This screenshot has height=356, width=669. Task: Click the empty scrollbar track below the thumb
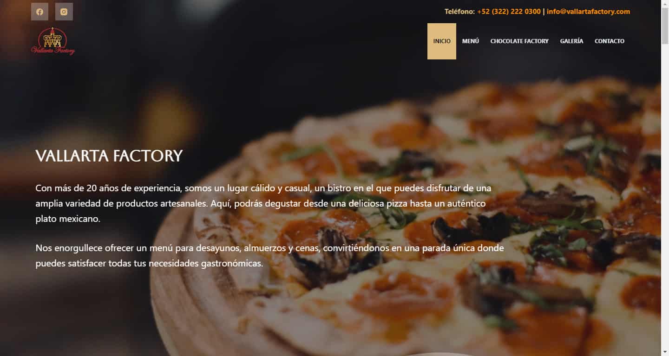(x=665, y=195)
